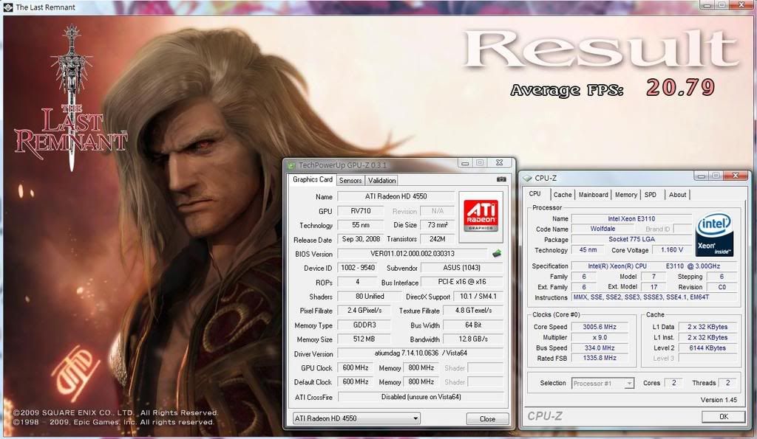Screen dimensions: 757x439
Task: Click the GPU-Z screenshot camera icon
Action: coord(502,179)
